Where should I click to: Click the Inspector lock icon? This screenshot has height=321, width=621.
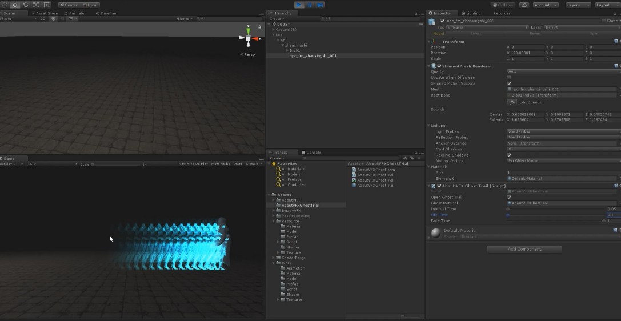(x=614, y=14)
